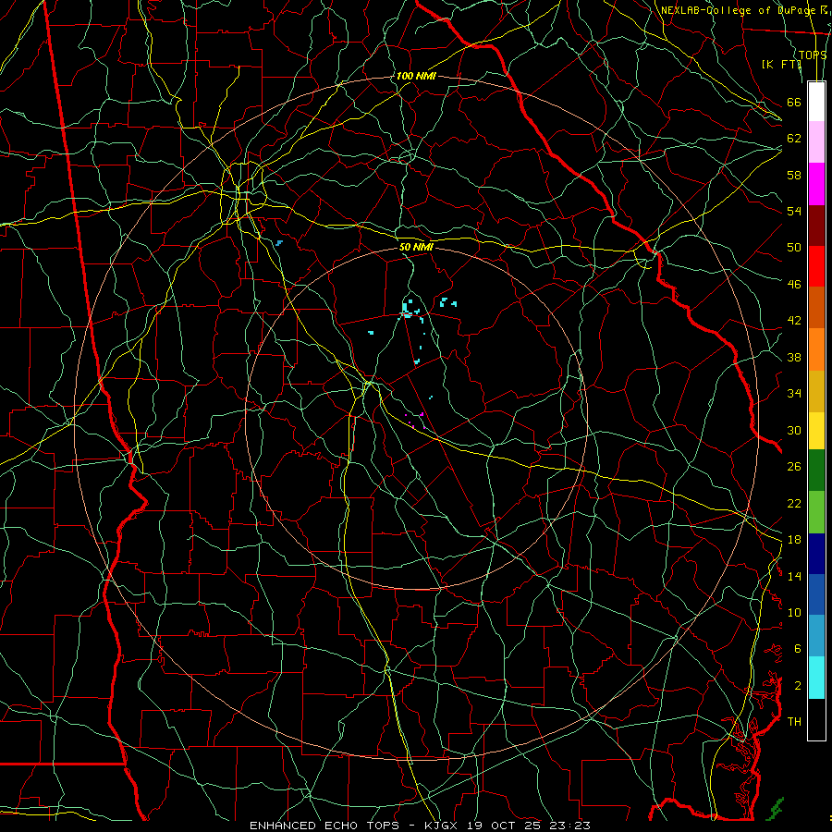Click the 'NEXLAB-College of DuPage' credit text
The image size is (832, 832).
click(x=739, y=10)
